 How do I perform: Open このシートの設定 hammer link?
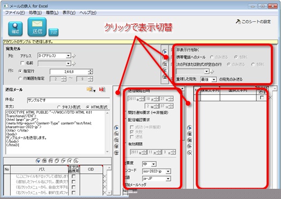(253, 21)
